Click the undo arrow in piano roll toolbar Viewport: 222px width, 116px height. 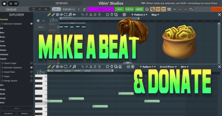tap(82, 67)
